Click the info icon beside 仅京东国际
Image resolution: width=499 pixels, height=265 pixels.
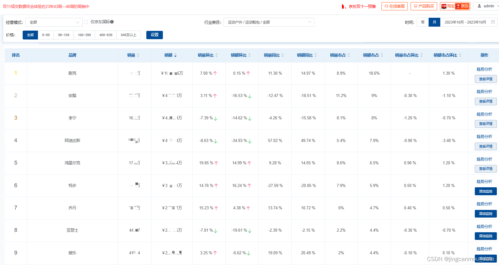(112, 22)
